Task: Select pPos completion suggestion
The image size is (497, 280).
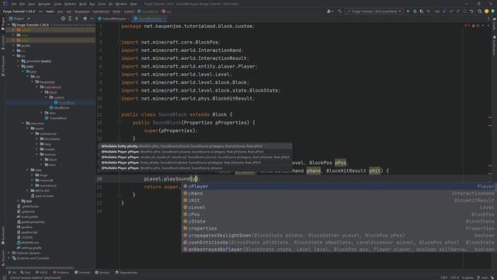Action: pos(339,215)
